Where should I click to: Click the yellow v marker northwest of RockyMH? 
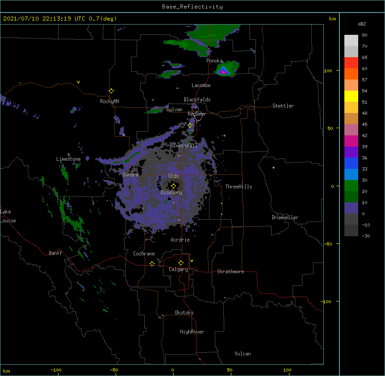point(78,82)
